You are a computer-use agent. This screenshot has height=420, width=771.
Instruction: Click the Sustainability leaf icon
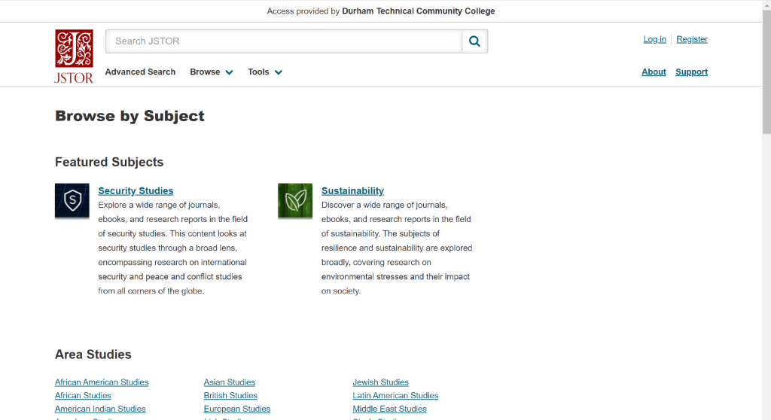click(x=295, y=200)
